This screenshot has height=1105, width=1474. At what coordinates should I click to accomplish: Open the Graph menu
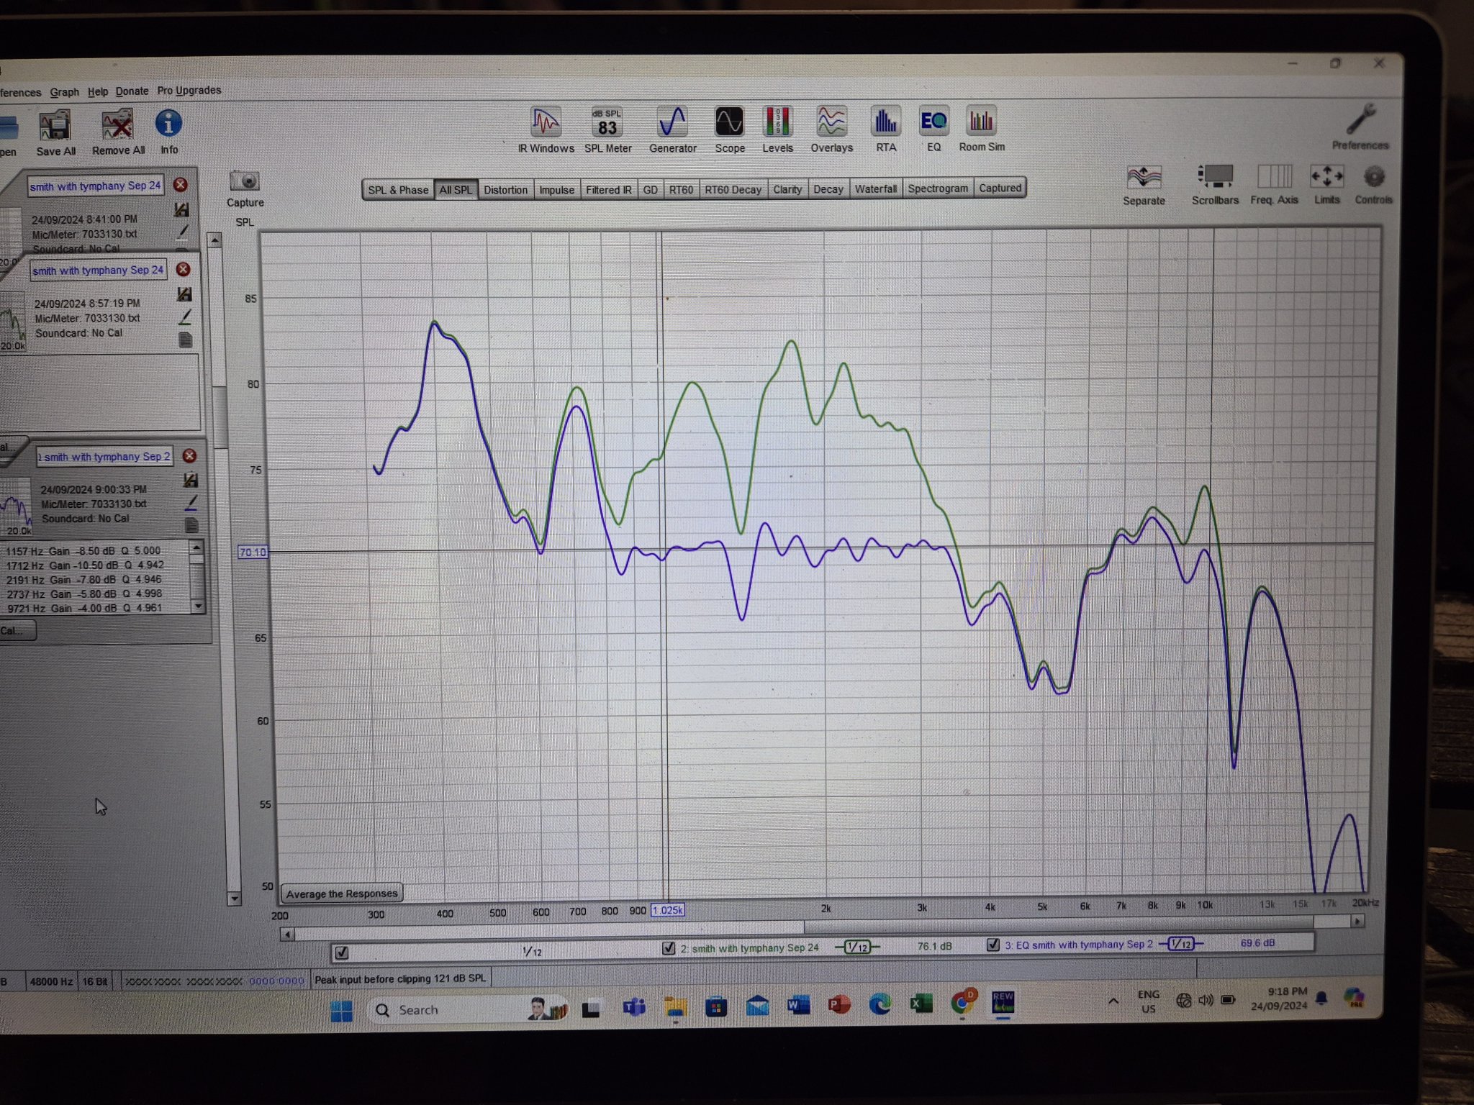(x=64, y=92)
